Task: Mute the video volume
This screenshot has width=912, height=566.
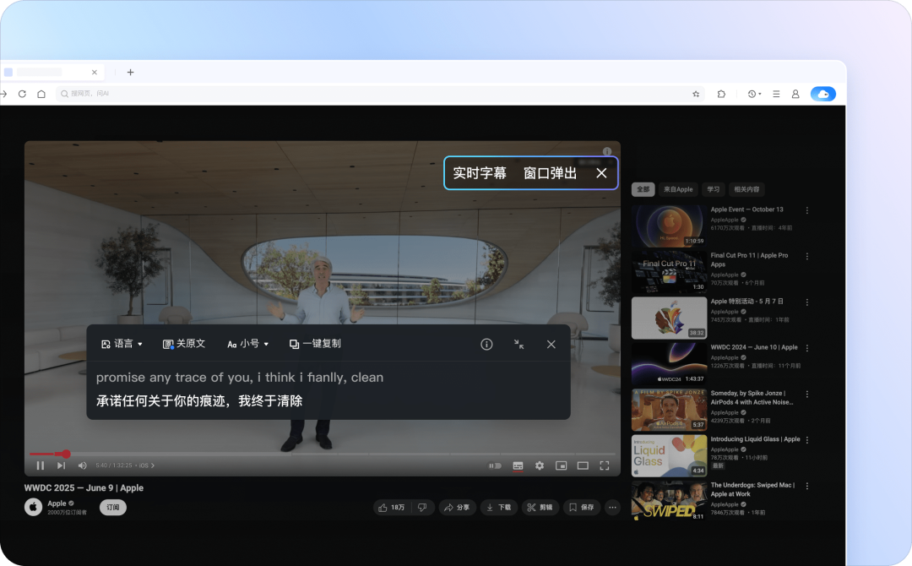Action: (x=83, y=465)
